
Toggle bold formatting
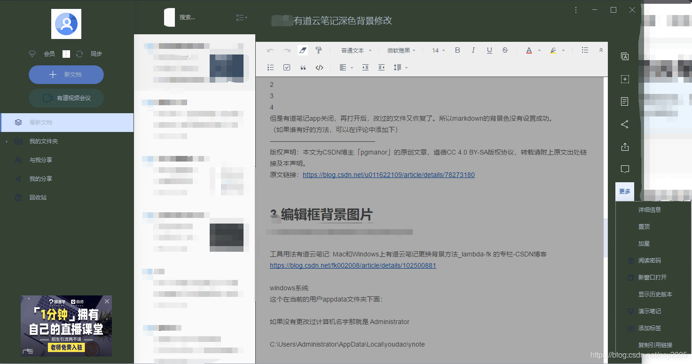457,50
